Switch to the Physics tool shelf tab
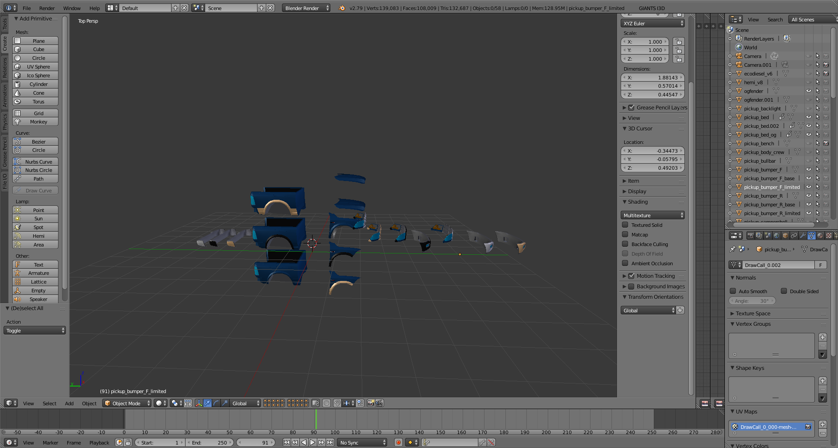The height and width of the screenshot is (448, 838). (x=5, y=122)
